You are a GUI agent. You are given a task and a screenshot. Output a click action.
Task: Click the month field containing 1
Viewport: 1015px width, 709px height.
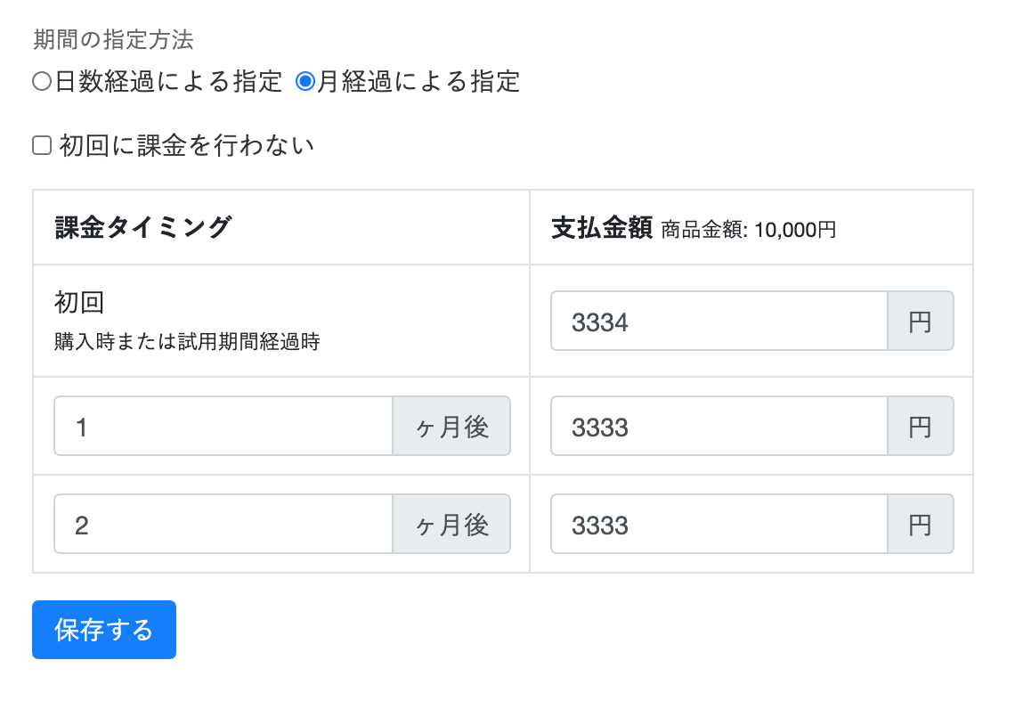223,427
